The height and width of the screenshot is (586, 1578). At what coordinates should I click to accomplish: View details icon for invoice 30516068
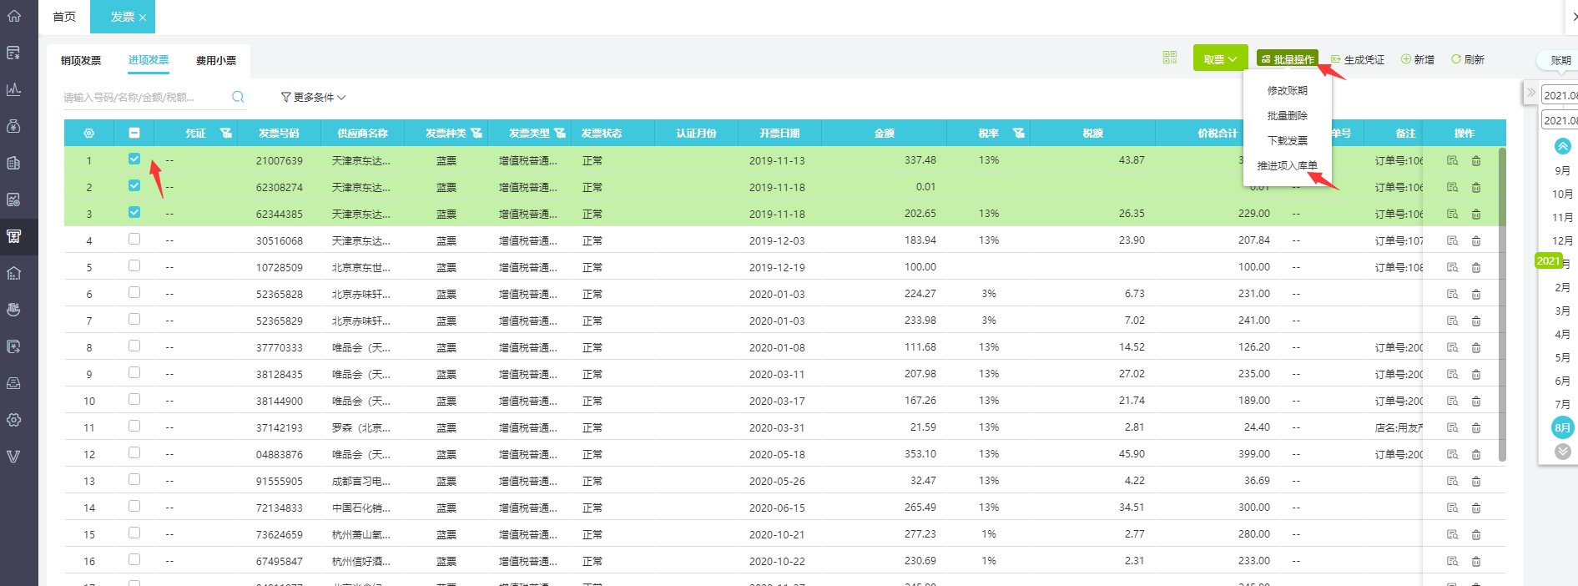(x=1453, y=240)
